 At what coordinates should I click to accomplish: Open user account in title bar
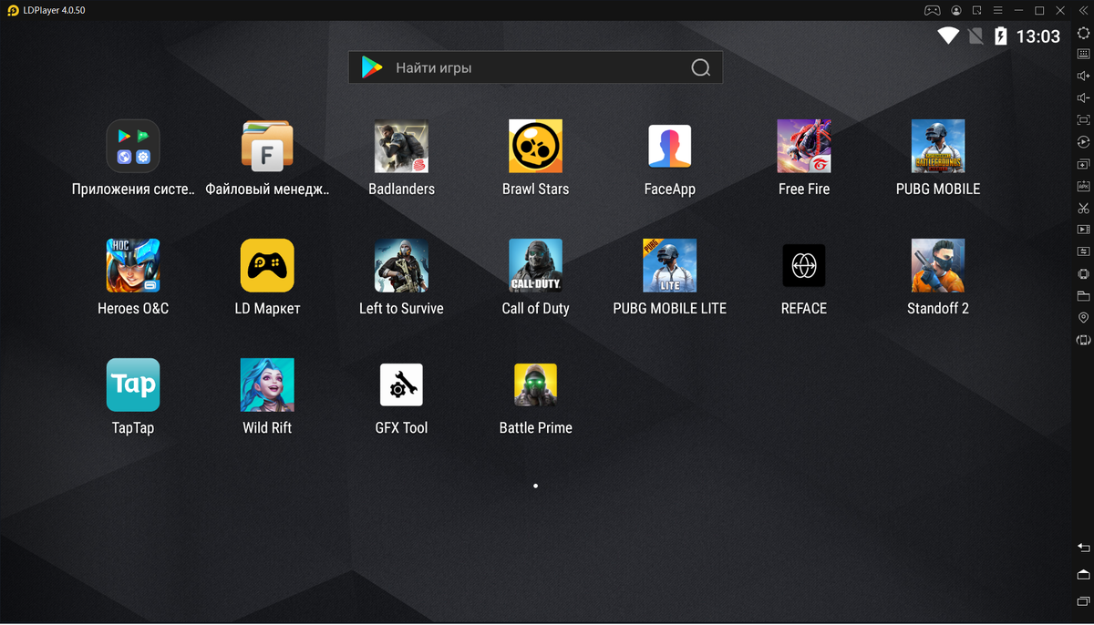955,10
